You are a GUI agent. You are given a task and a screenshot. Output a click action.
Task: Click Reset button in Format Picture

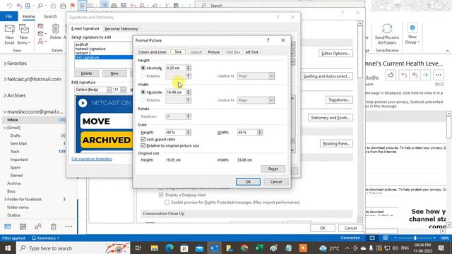tap(273, 169)
